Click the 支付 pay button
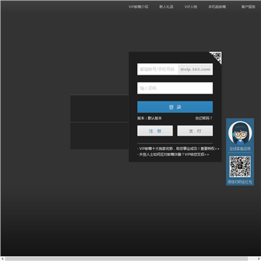 (x=195, y=130)
